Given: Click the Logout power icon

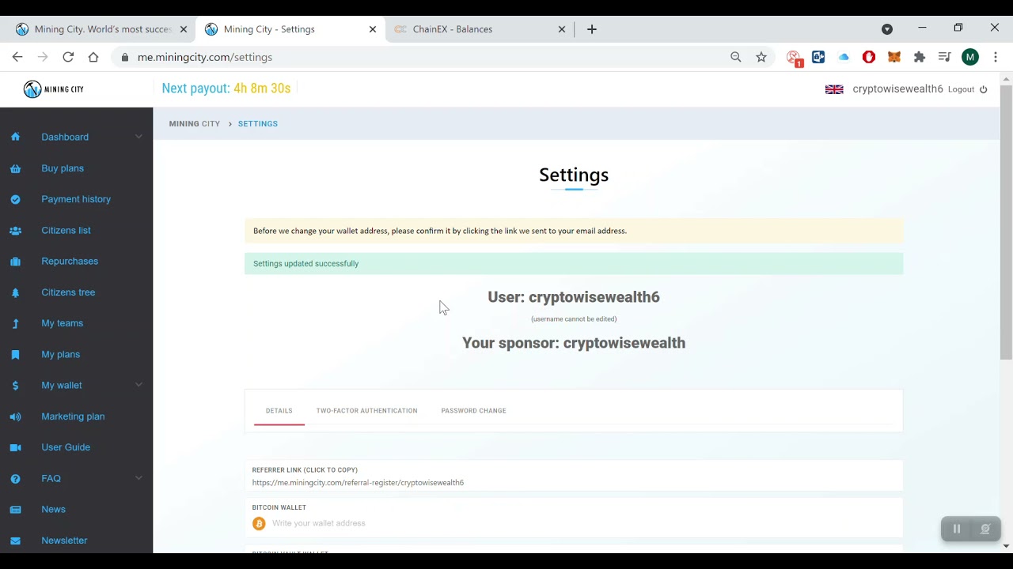Looking at the screenshot, I should point(984,89).
